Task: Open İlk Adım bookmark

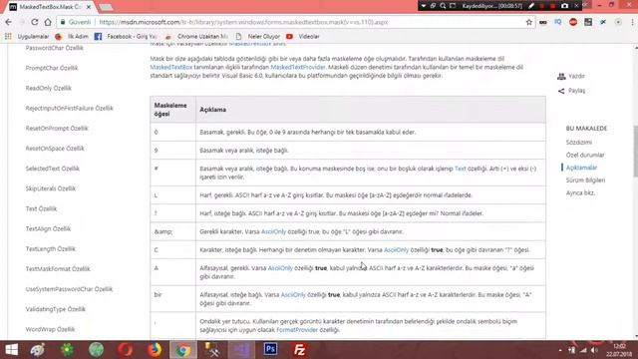Action: point(72,36)
